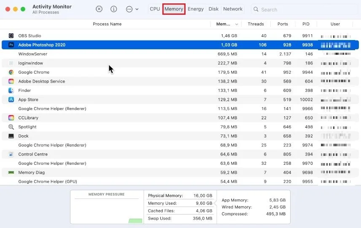
Task: Click the Cached Files 4,06 GB value
Action: pos(204,211)
